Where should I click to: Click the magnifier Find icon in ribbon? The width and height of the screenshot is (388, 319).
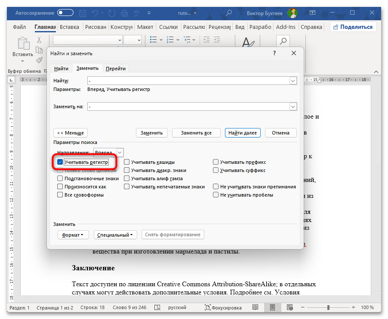(x=283, y=41)
